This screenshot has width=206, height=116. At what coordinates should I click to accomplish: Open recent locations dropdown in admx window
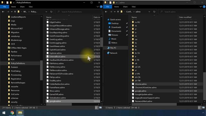[x=115, y=12]
